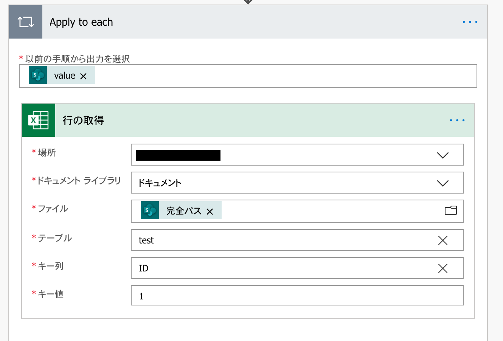Click the 以前の手順から出力を選択 input box

click(x=284, y=76)
